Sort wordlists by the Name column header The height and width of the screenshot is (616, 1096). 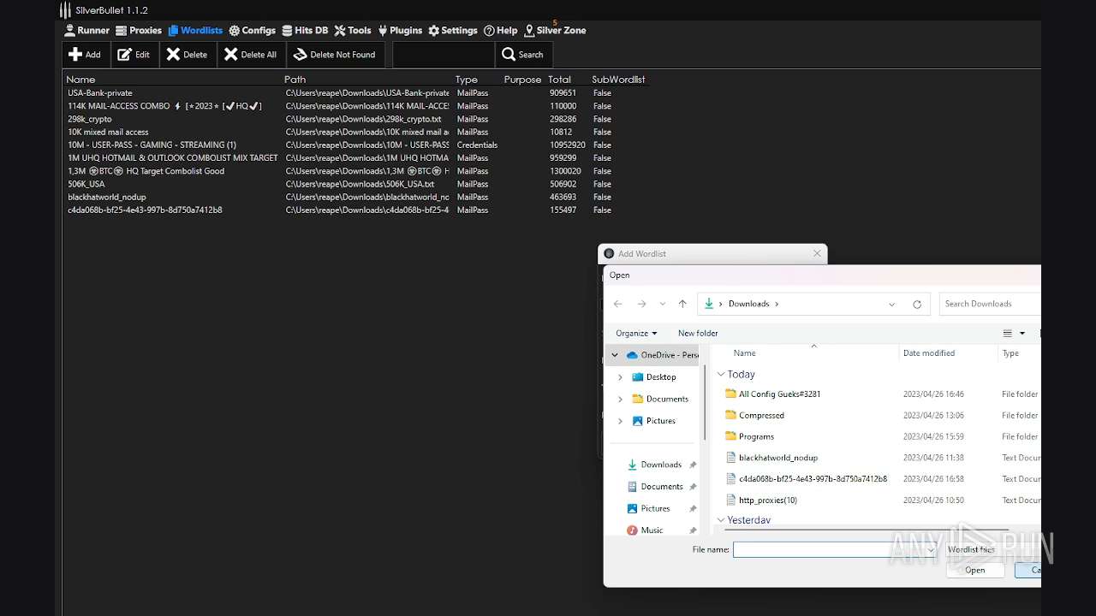click(x=81, y=80)
